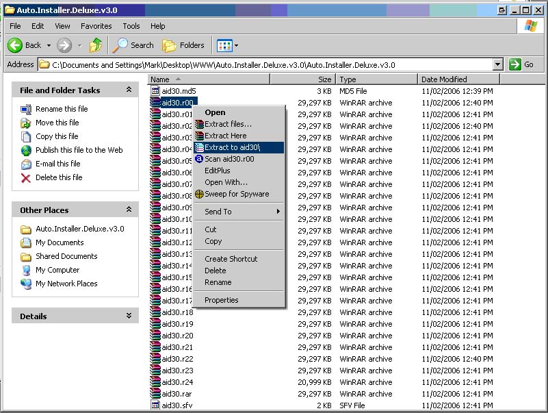
Task: Select the aid30.r22 file name
Action: coord(177,359)
